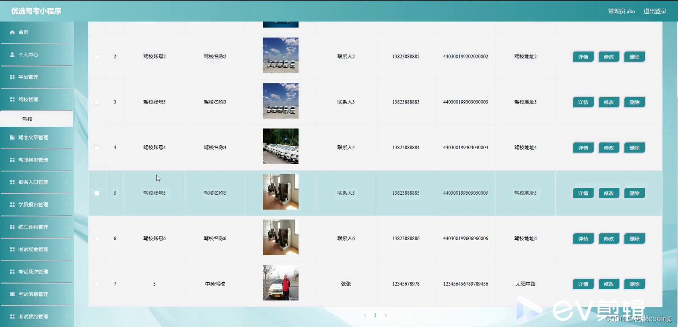Click the grid icon beside 学员管理
Image resolution: width=678 pixels, height=327 pixels.
(x=12, y=77)
